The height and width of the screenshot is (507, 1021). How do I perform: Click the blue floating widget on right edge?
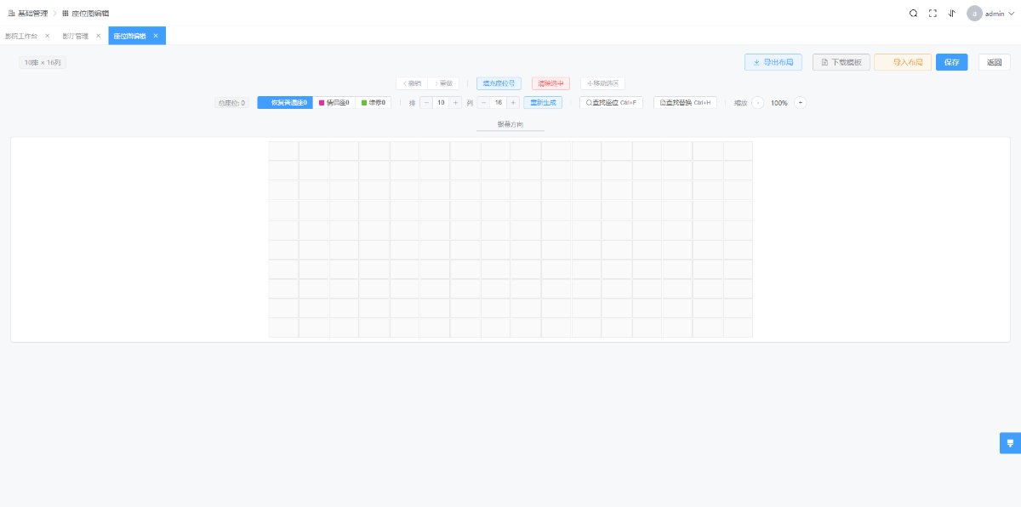(x=1010, y=443)
